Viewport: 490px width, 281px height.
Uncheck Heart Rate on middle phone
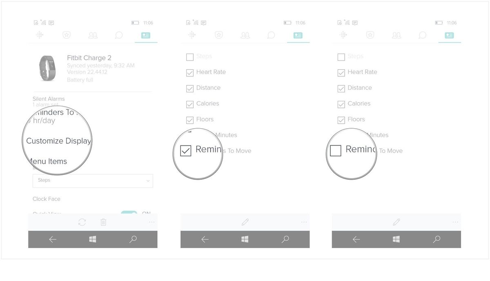(190, 73)
